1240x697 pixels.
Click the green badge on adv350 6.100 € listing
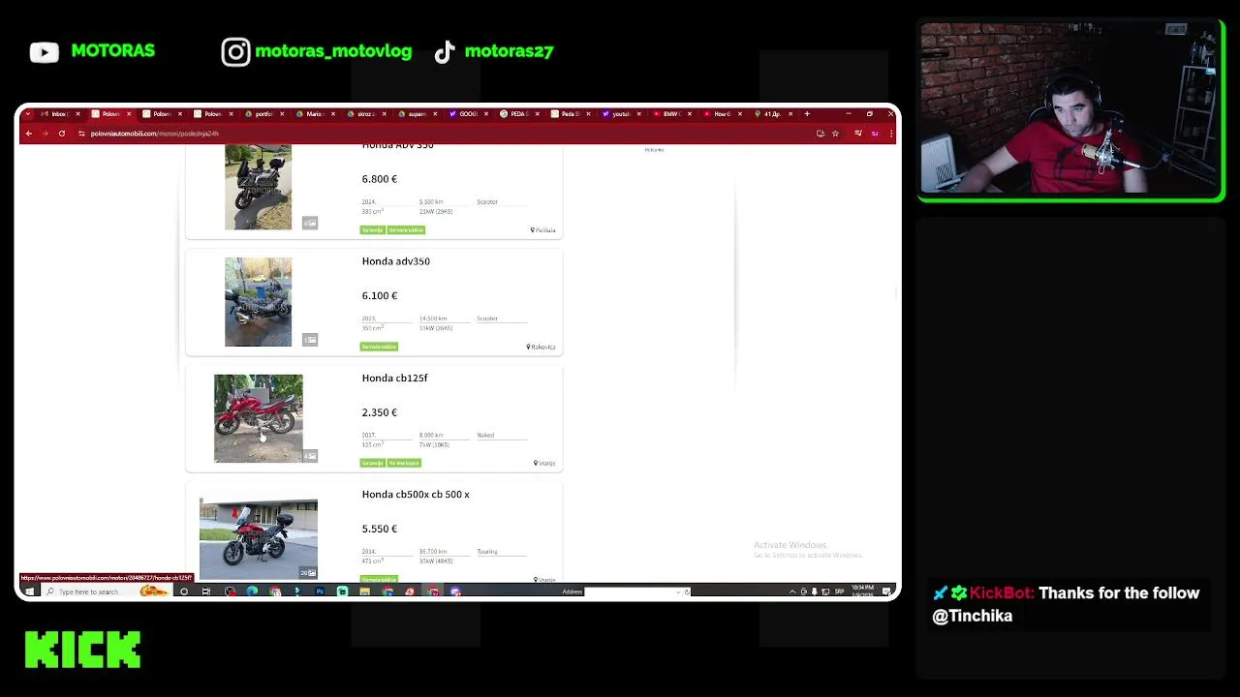pos(379,347)
